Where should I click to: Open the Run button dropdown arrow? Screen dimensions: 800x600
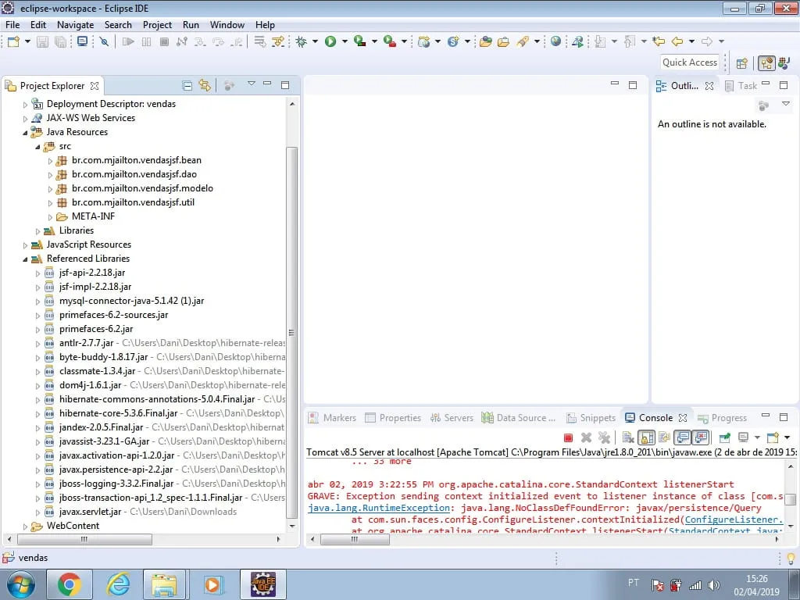345,41
